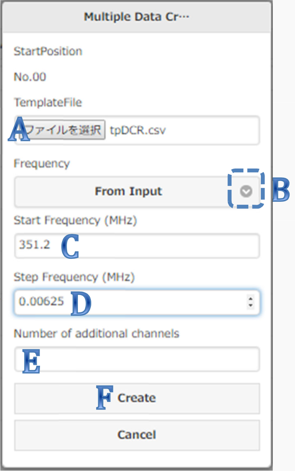Click the dropdown chevron icon beside From Input
The image size is (295, 471).
click(x=246, y=191)
